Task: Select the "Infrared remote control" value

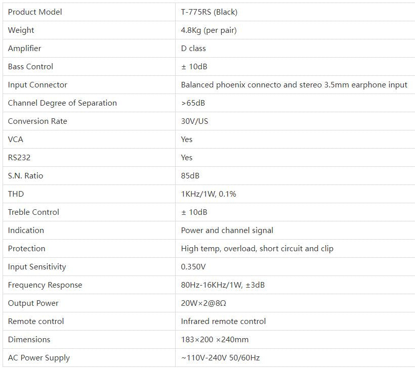Action: pyautogui.click(x=223, y=321)
